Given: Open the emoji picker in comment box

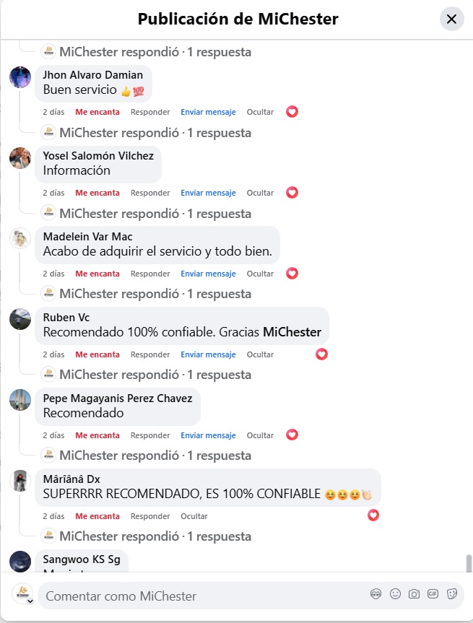Looking at the screenshot, I should [x=395, y=594].
